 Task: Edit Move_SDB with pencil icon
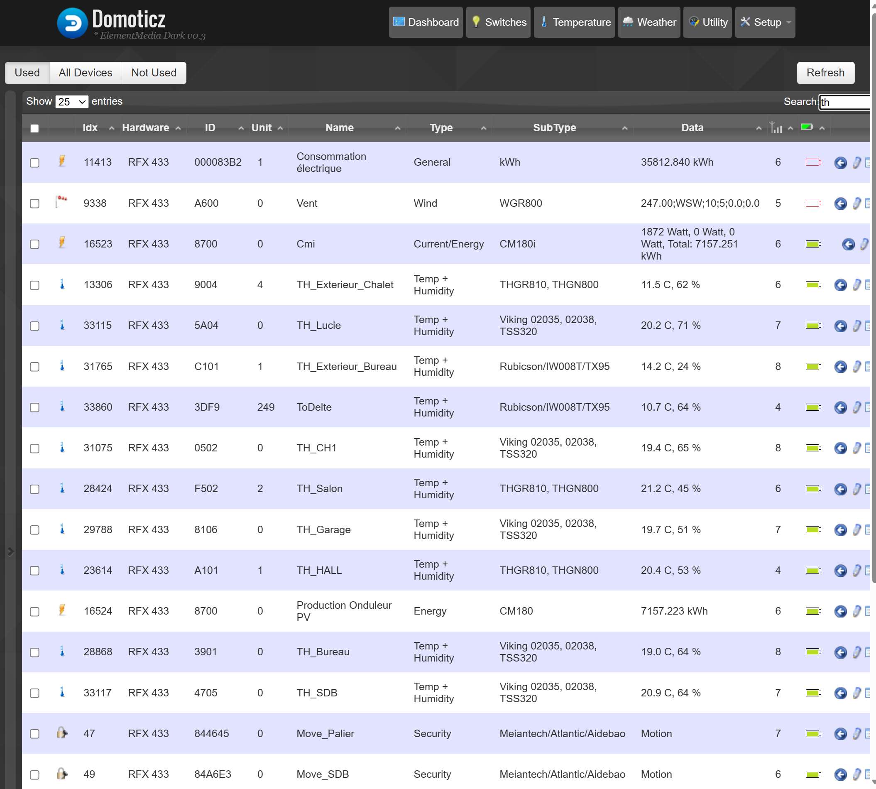(x=856, y=774)
